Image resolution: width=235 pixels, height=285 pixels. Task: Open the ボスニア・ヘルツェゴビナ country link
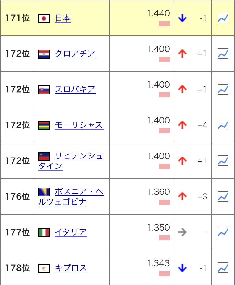pyautogui.click(x=71, y=197)
